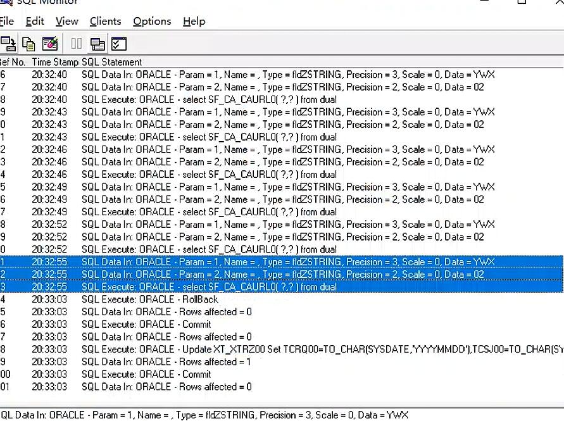Open Trace Options checklist toolbar icon
The width and height of the screenshot is (564, 421).
[x=119, y=44]
